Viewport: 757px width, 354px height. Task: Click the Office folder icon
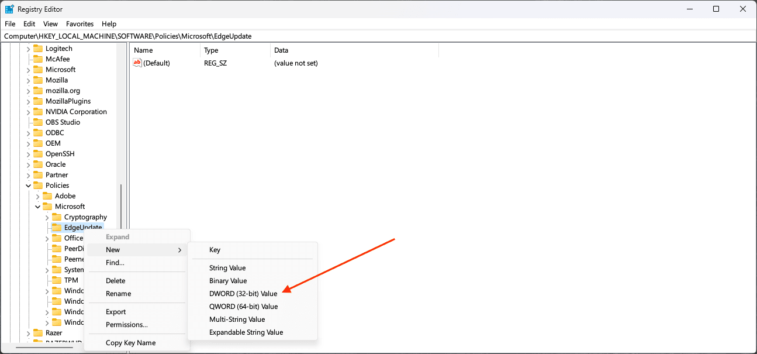tap(57, 238)
